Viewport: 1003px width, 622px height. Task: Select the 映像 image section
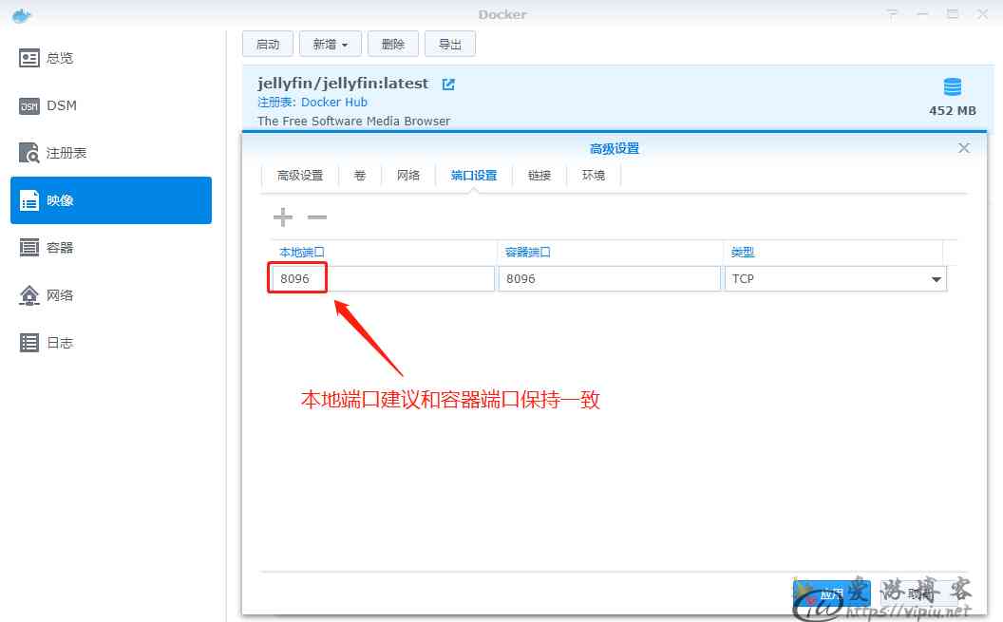111,200
